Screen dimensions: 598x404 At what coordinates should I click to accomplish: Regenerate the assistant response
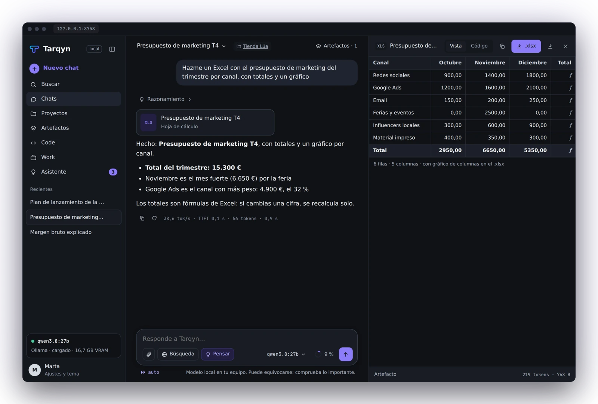[x=154, y=218]
